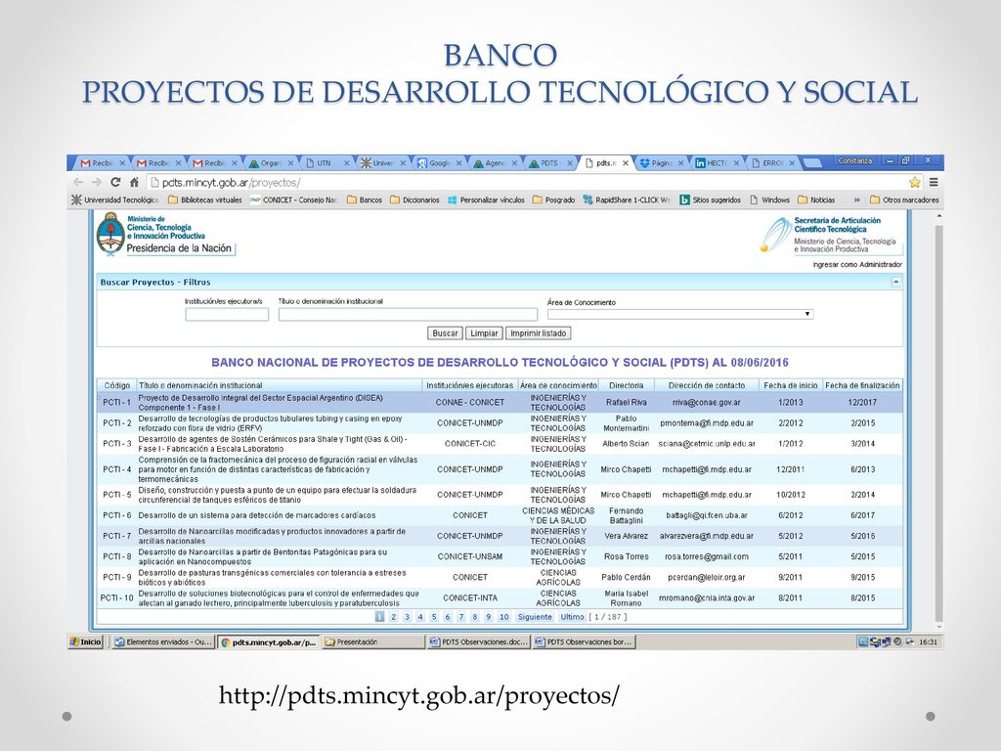Click the page vertical scrollbar
This screenshot has height=751, width=1001.
tap(938, 421)
